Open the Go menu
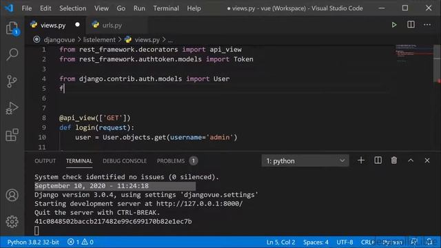The image size is (441, 248). (121, 8)
